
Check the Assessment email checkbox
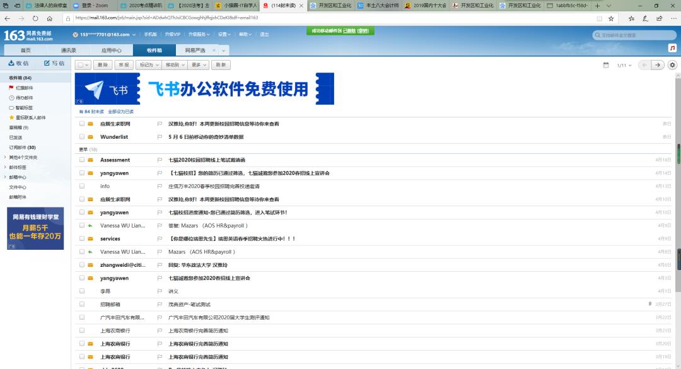point(82,160)
